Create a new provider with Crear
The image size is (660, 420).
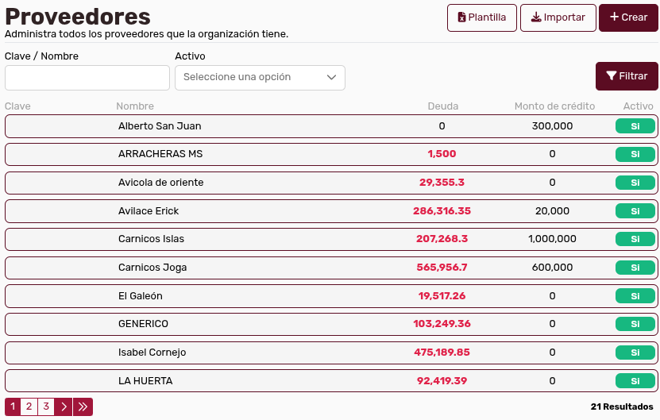point(628,17)
